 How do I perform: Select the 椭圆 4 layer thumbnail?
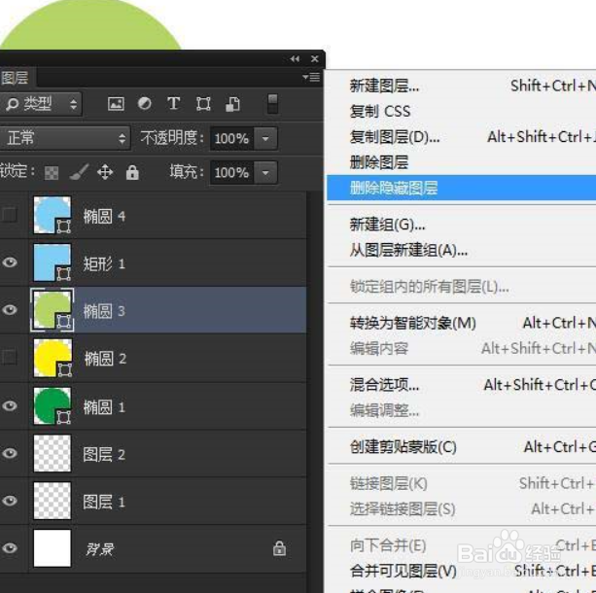tap(53, 215)
